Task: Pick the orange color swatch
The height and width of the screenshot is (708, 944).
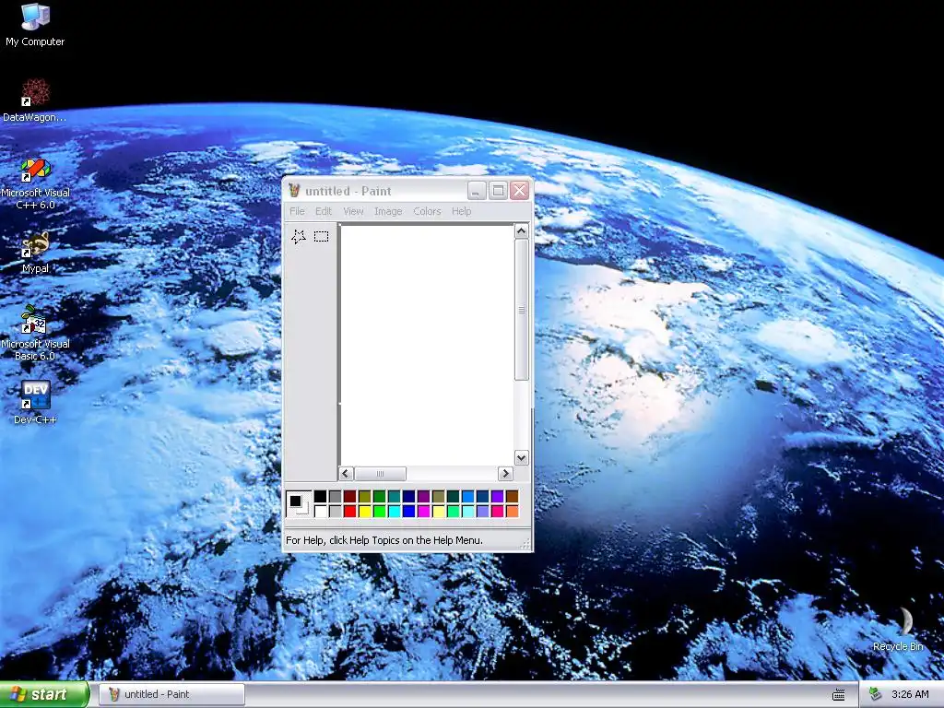Action: point(513,512)
